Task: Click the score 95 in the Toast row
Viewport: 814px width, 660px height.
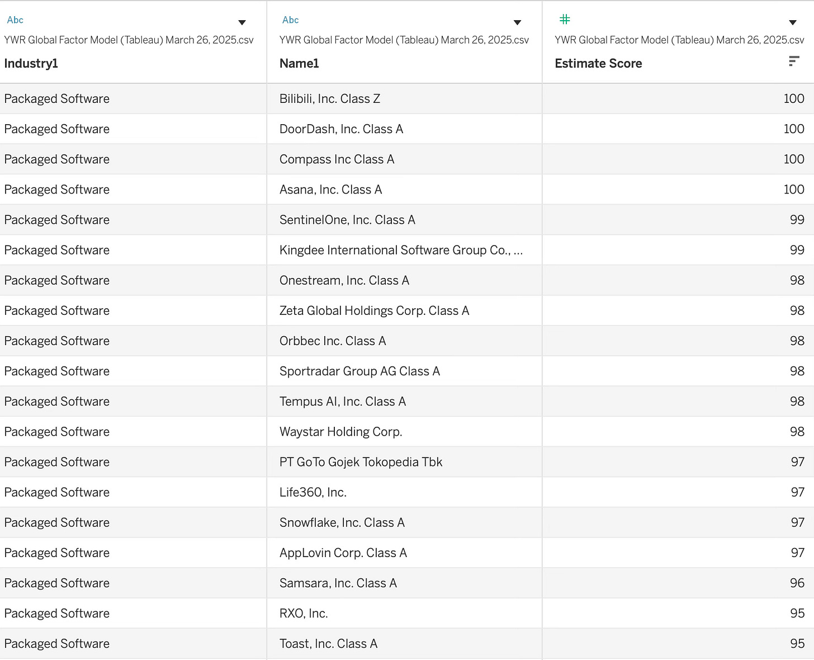Action: pos(797,643)
